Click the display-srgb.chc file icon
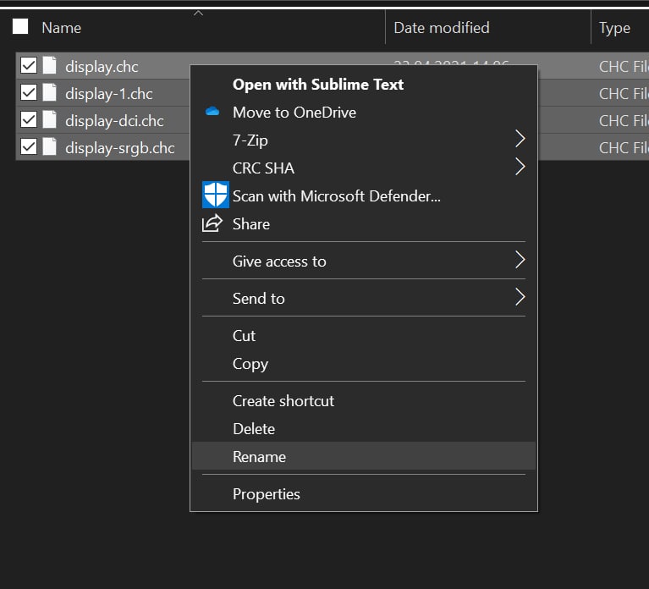This screenshot has width=649, height=589. pyautogui.click(x=50, y=146)
